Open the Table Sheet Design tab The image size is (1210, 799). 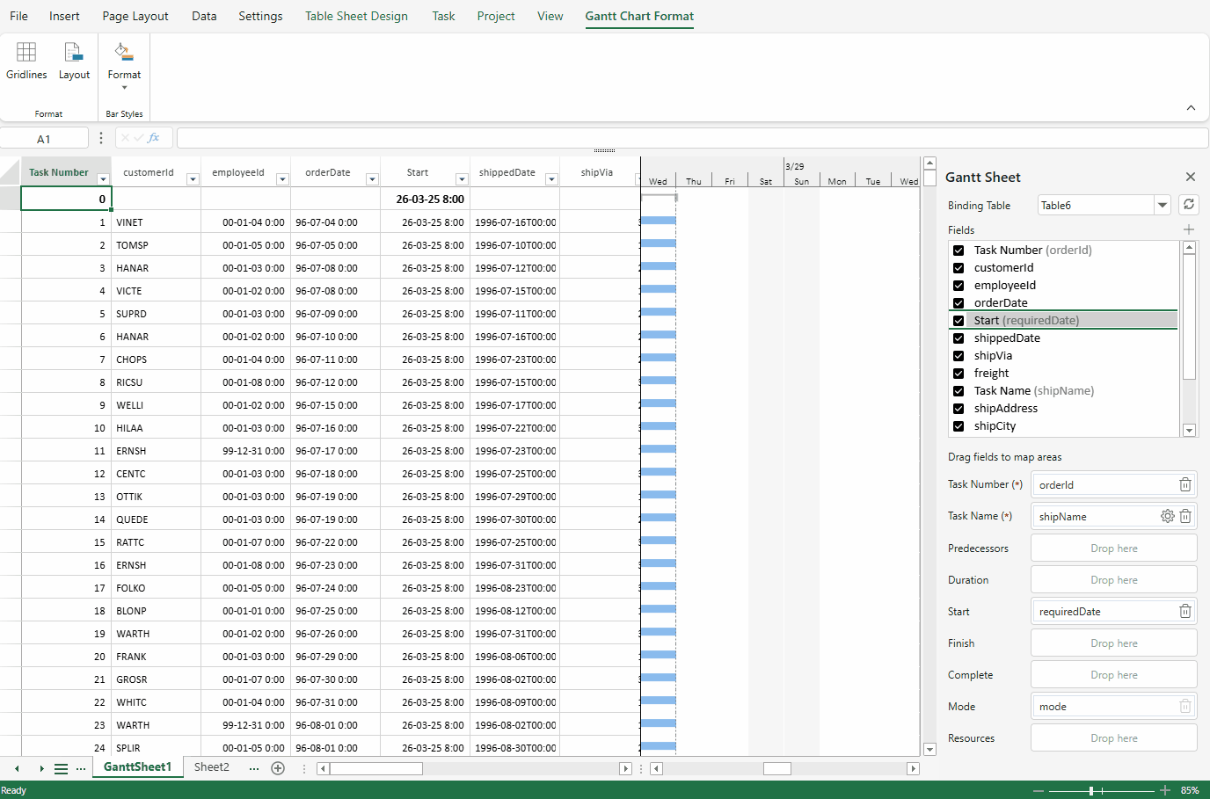tap(356, 16)
